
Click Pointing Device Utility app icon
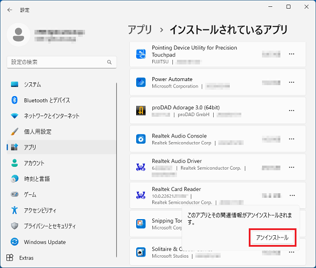coord(141,54)
